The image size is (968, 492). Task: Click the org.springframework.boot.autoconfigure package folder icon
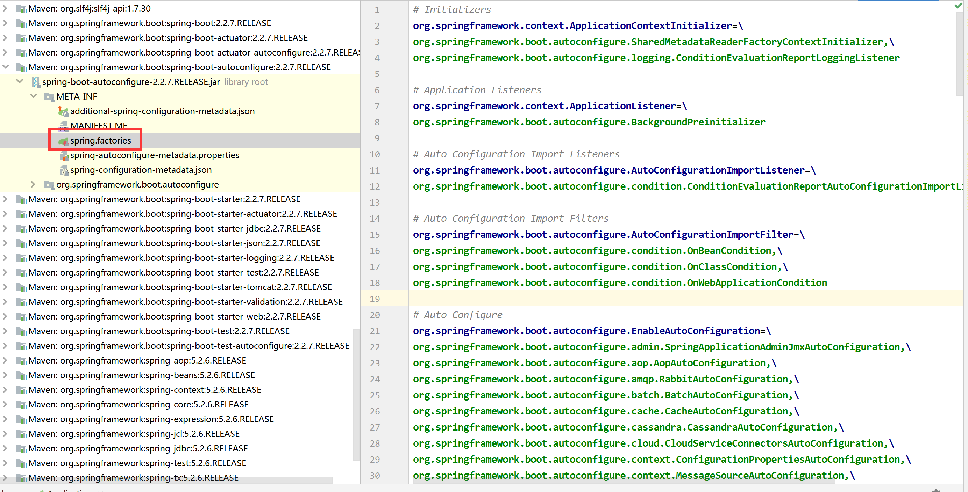pyautogui.click(x=49, y=185)
